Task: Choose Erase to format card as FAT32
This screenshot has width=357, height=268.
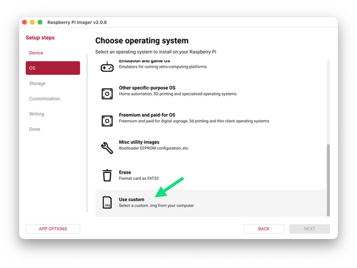Action: click(211, 175)
